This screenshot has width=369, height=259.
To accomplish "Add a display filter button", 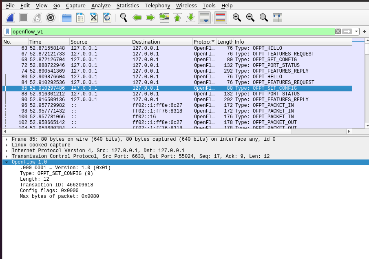I will click(365, 31).
